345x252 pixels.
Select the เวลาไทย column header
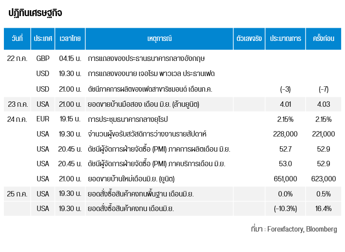(x=70, y=38)
